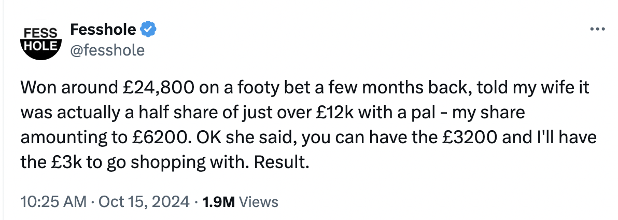Click the Fesshole display name
The image size is (618, 220).
(104, 30)
